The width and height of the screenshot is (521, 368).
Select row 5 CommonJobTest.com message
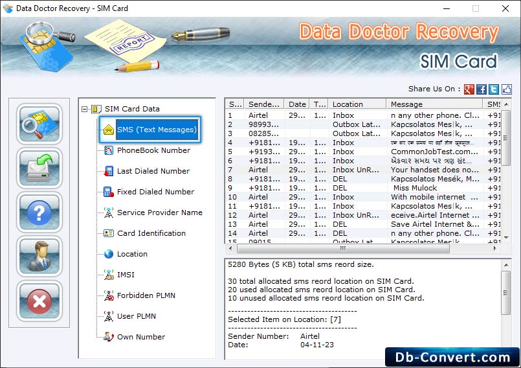[x=363, y=152]
